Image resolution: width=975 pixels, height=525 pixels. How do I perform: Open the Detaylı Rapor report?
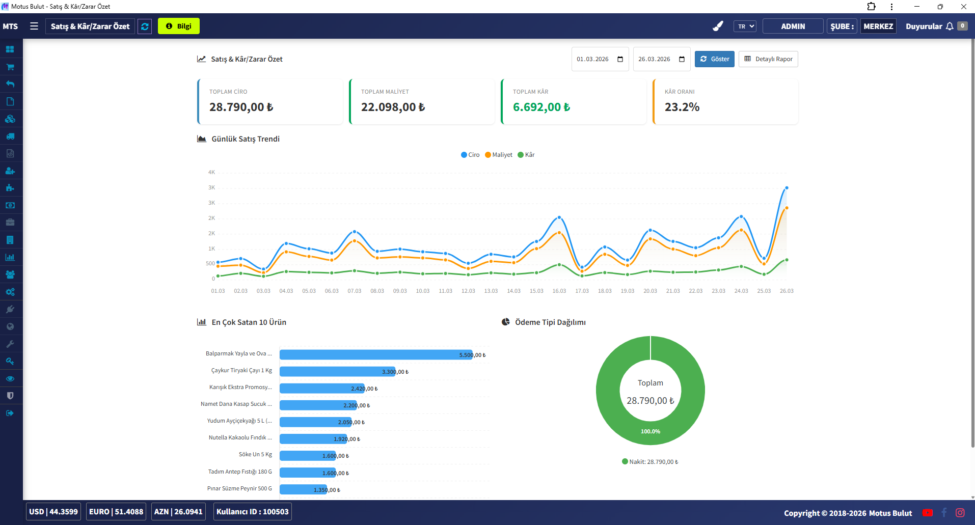pyautogui.click(x=768, y=59)
